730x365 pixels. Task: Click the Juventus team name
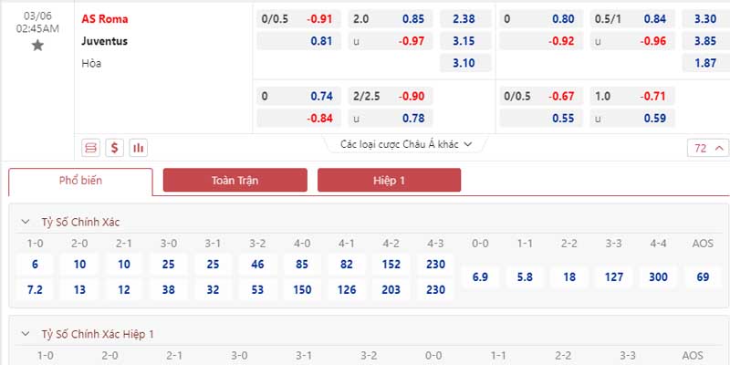click(104, 41)
